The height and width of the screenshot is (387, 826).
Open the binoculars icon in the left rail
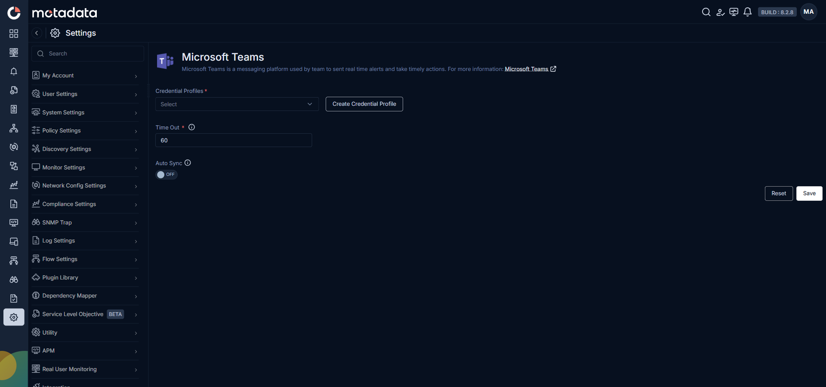click(14, 279)
